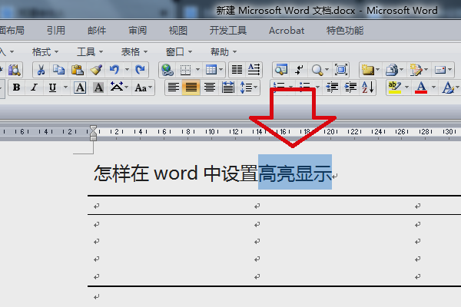Click the first-line indent marker on ruler

[93, 129]
